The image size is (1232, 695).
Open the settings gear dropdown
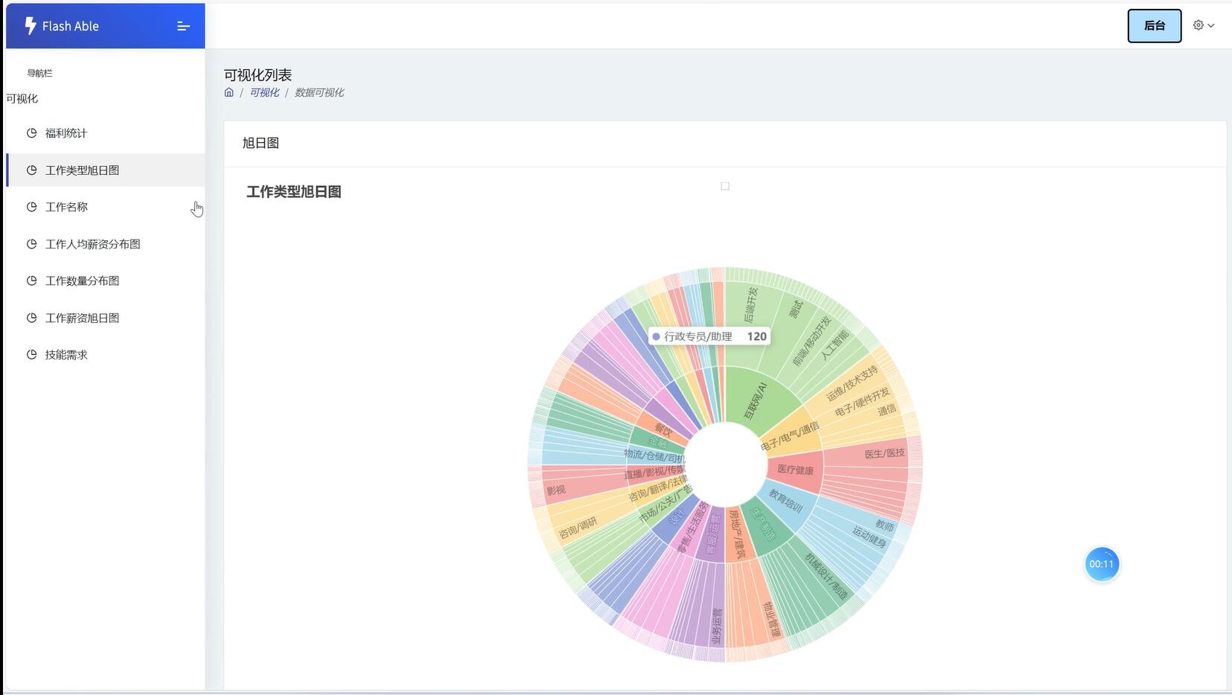pyautogui.click(x=1203, y=25)
